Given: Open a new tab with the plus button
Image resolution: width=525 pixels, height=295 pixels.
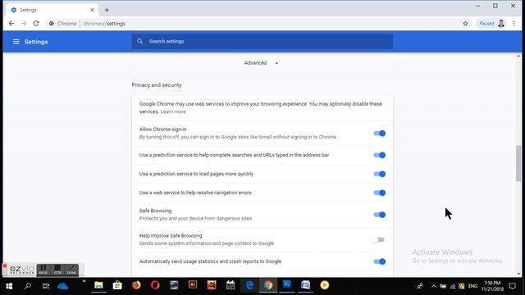Looking at the screenshot, I should (x=107, y=10).
